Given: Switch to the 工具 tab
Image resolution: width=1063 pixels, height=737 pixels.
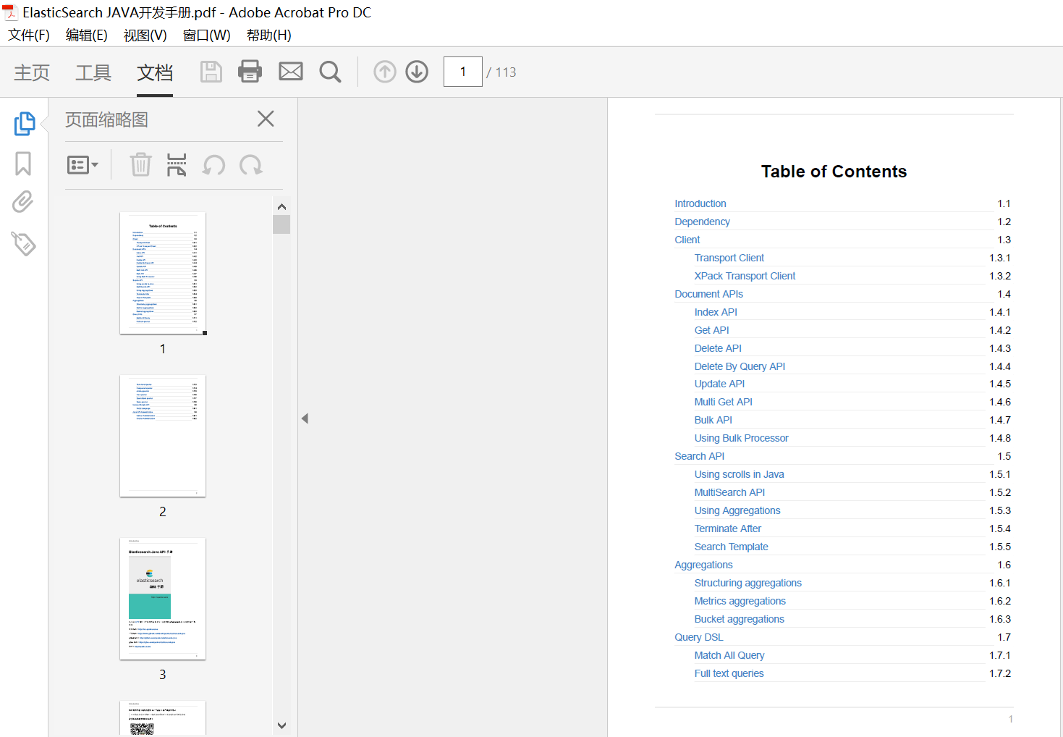Looking at the screenshot, I should click(93, 72).
